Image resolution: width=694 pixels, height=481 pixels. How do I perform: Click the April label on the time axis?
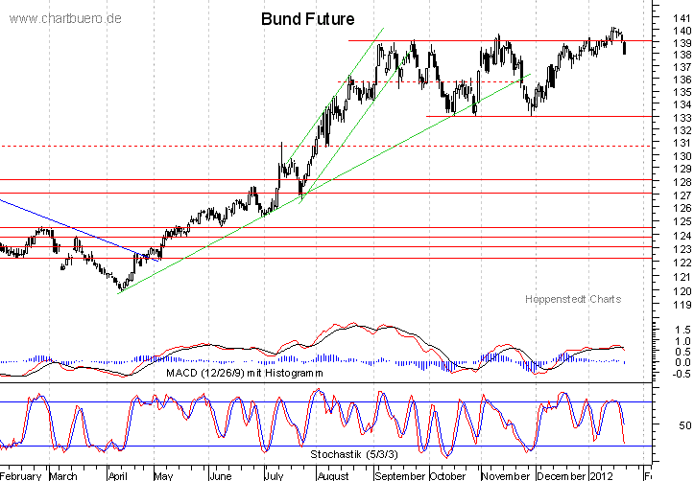tap(118, 475)
